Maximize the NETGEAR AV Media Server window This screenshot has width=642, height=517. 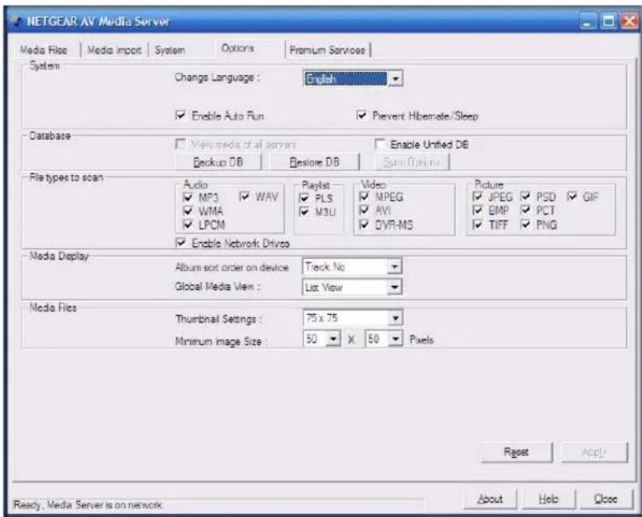click(608, 21)
